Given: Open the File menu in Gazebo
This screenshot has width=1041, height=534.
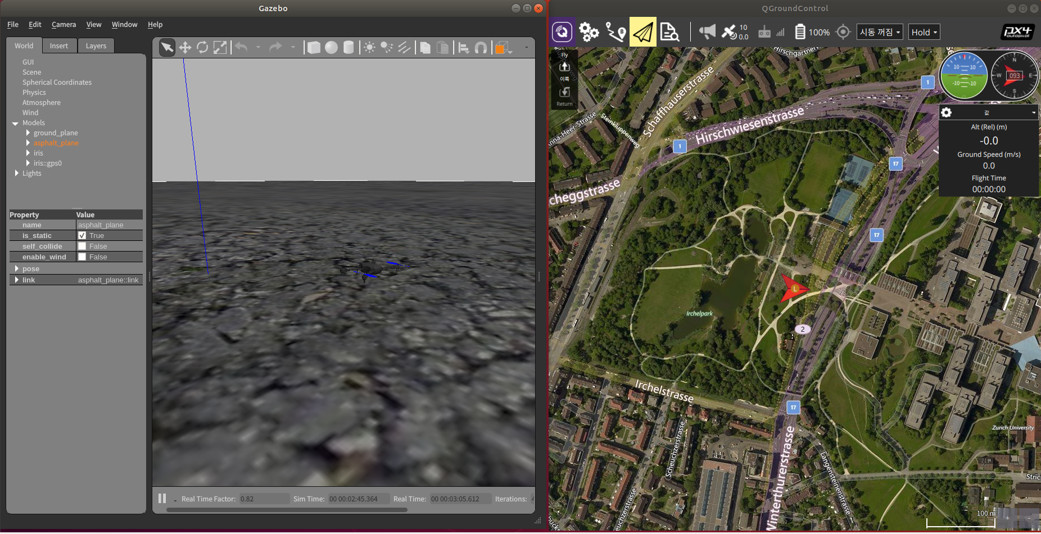Looking at the screenshot, I should (13, 25).
